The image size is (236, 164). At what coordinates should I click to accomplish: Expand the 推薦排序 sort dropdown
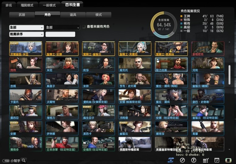tap(26, 34)
